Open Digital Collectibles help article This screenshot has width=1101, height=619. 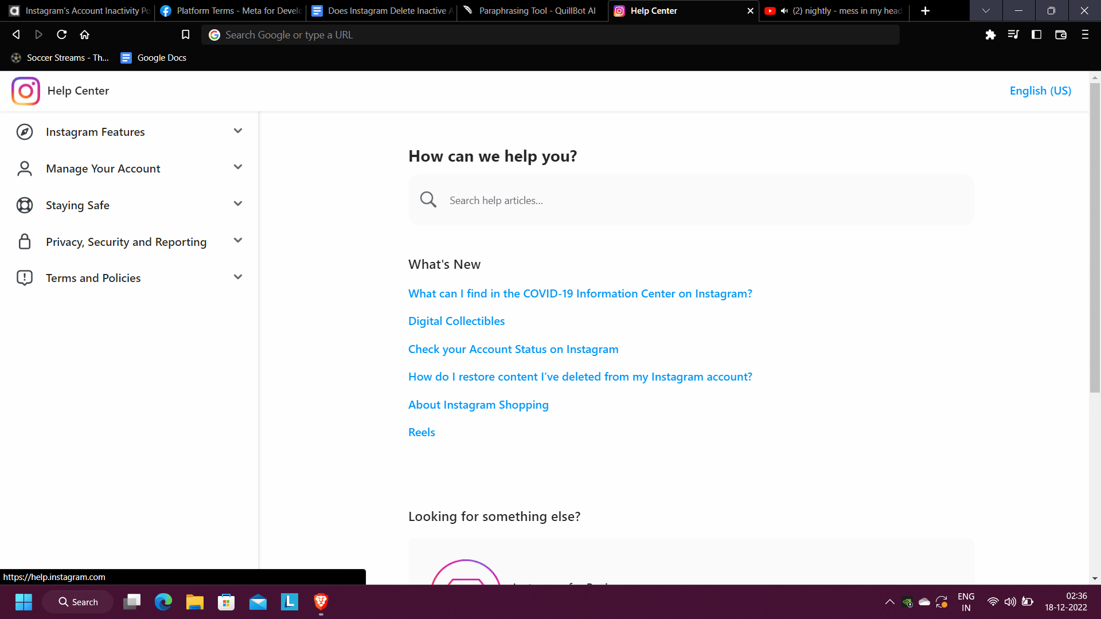click(456, 320)
